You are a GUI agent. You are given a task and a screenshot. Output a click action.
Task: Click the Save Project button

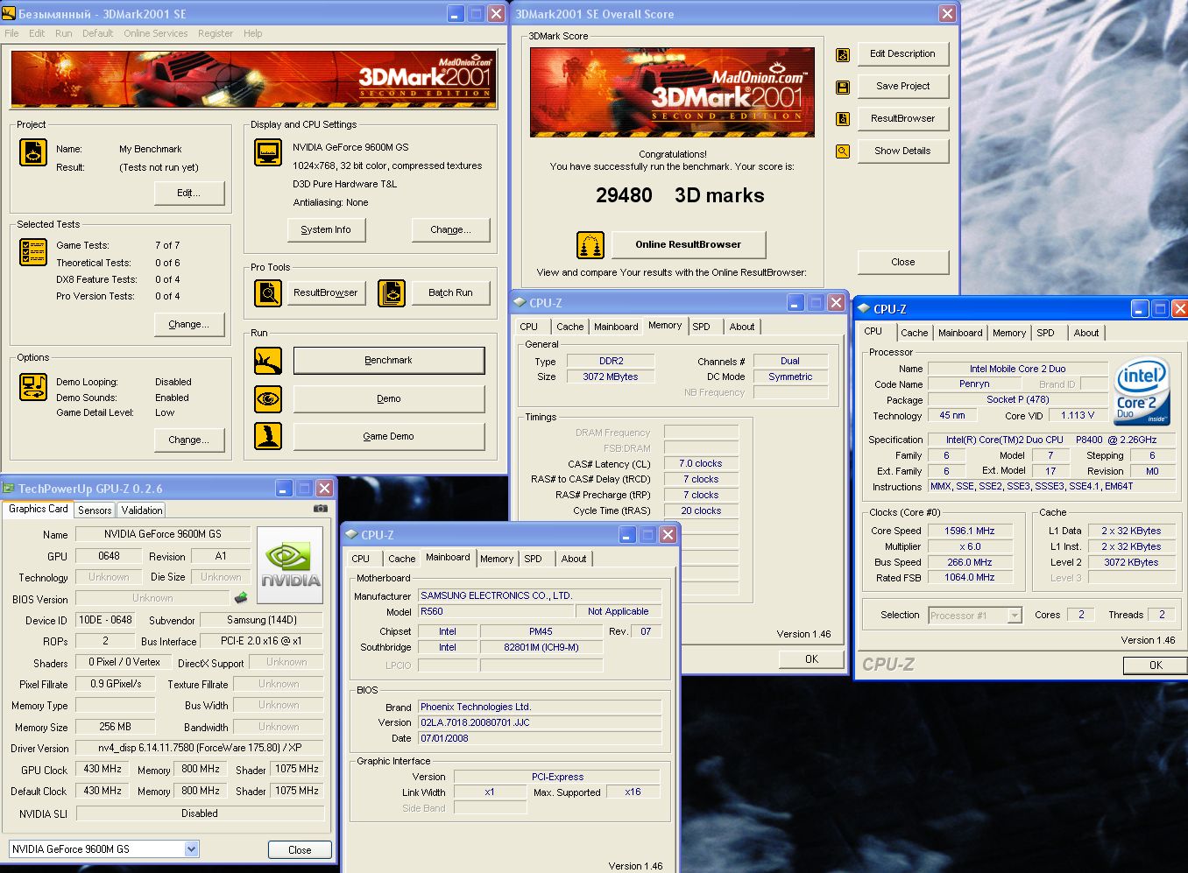902,86
